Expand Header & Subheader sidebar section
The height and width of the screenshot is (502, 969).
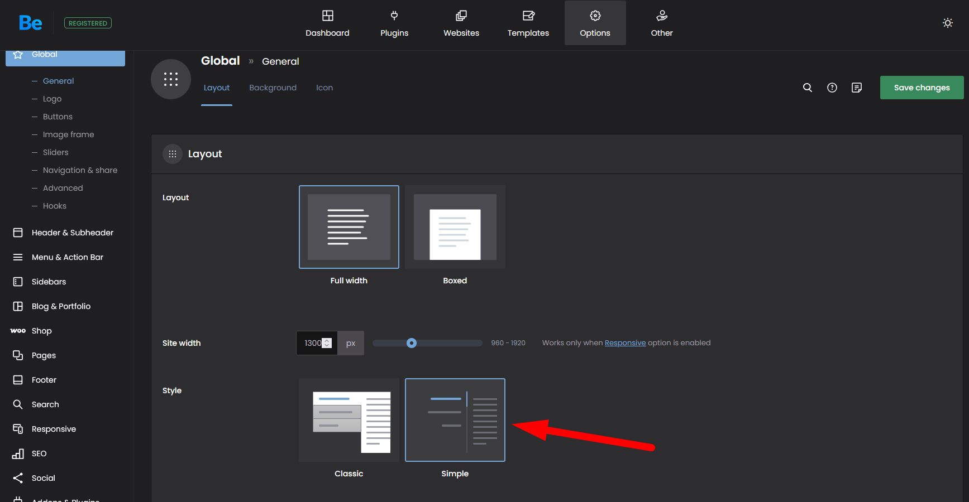point(72,233)
